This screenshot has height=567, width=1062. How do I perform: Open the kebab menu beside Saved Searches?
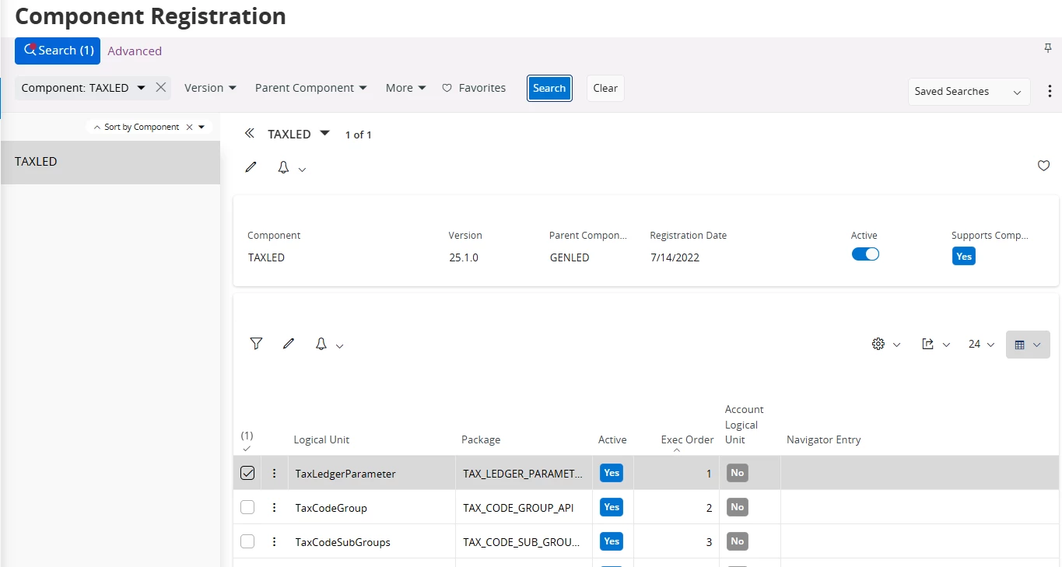(x=1050, y=91)
